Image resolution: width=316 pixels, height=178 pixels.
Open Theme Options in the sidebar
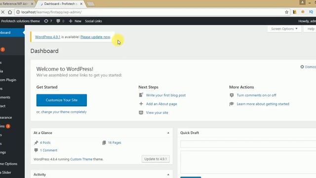[x=12, y=164]
